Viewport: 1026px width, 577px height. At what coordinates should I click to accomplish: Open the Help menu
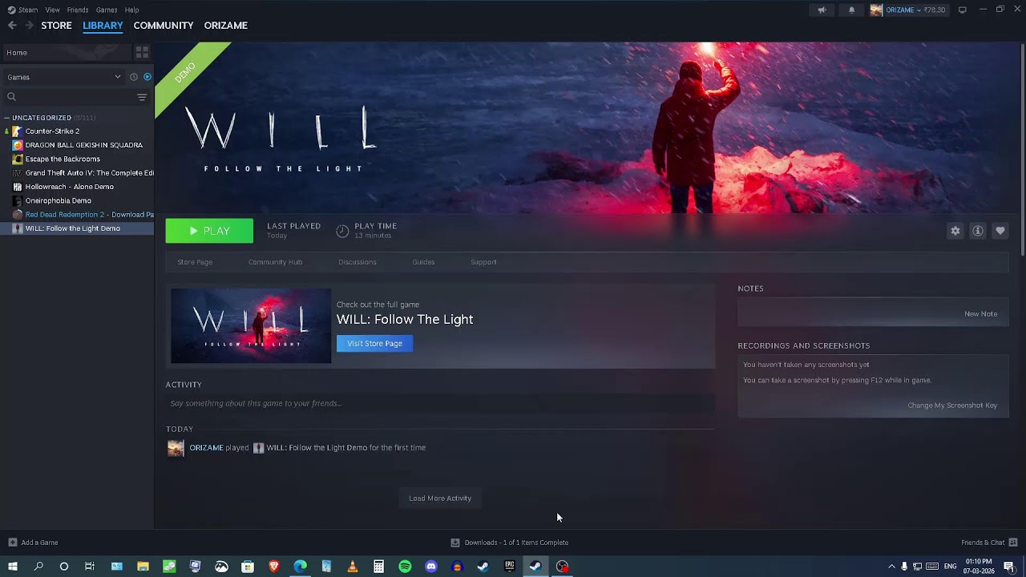tap(131, 10)
